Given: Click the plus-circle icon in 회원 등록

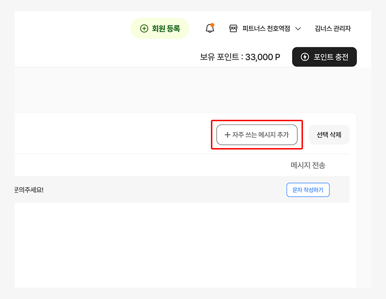Looking at the screenshot, I should pyautogui.click(x=144, y=29).
